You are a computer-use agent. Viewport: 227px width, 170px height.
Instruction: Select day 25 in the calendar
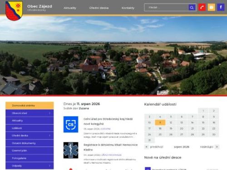click(160, 134)
